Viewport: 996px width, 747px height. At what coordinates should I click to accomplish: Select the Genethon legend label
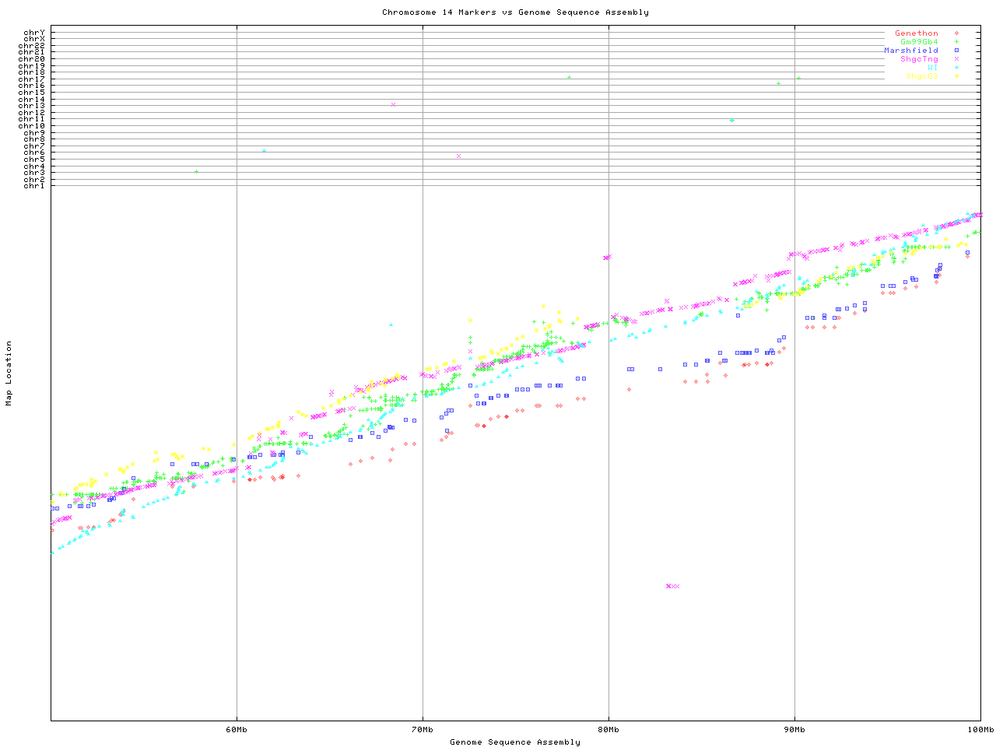tap(916, 33)
